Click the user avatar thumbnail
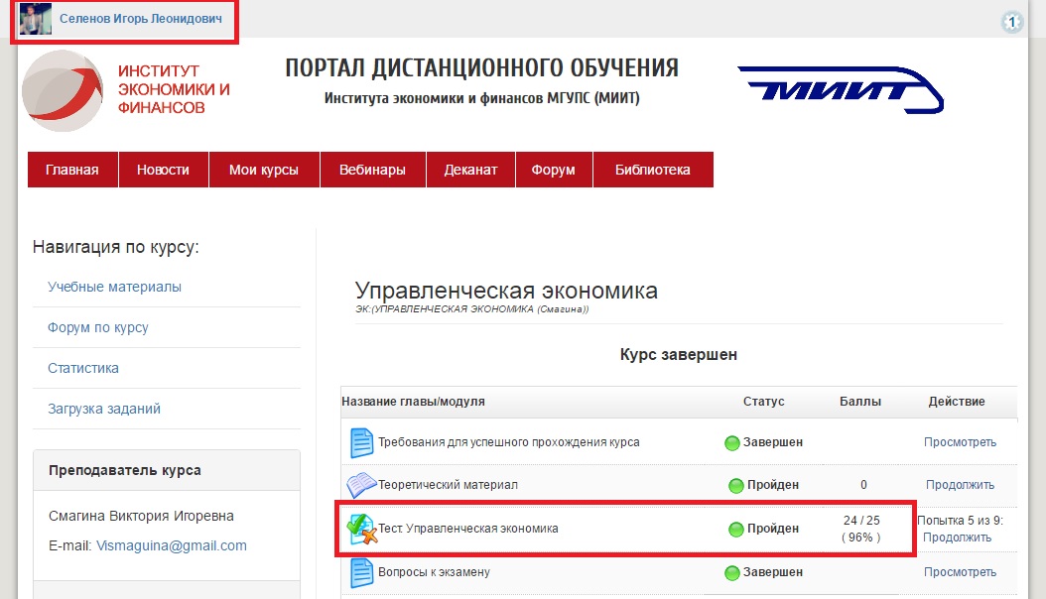 pos(36,19)
